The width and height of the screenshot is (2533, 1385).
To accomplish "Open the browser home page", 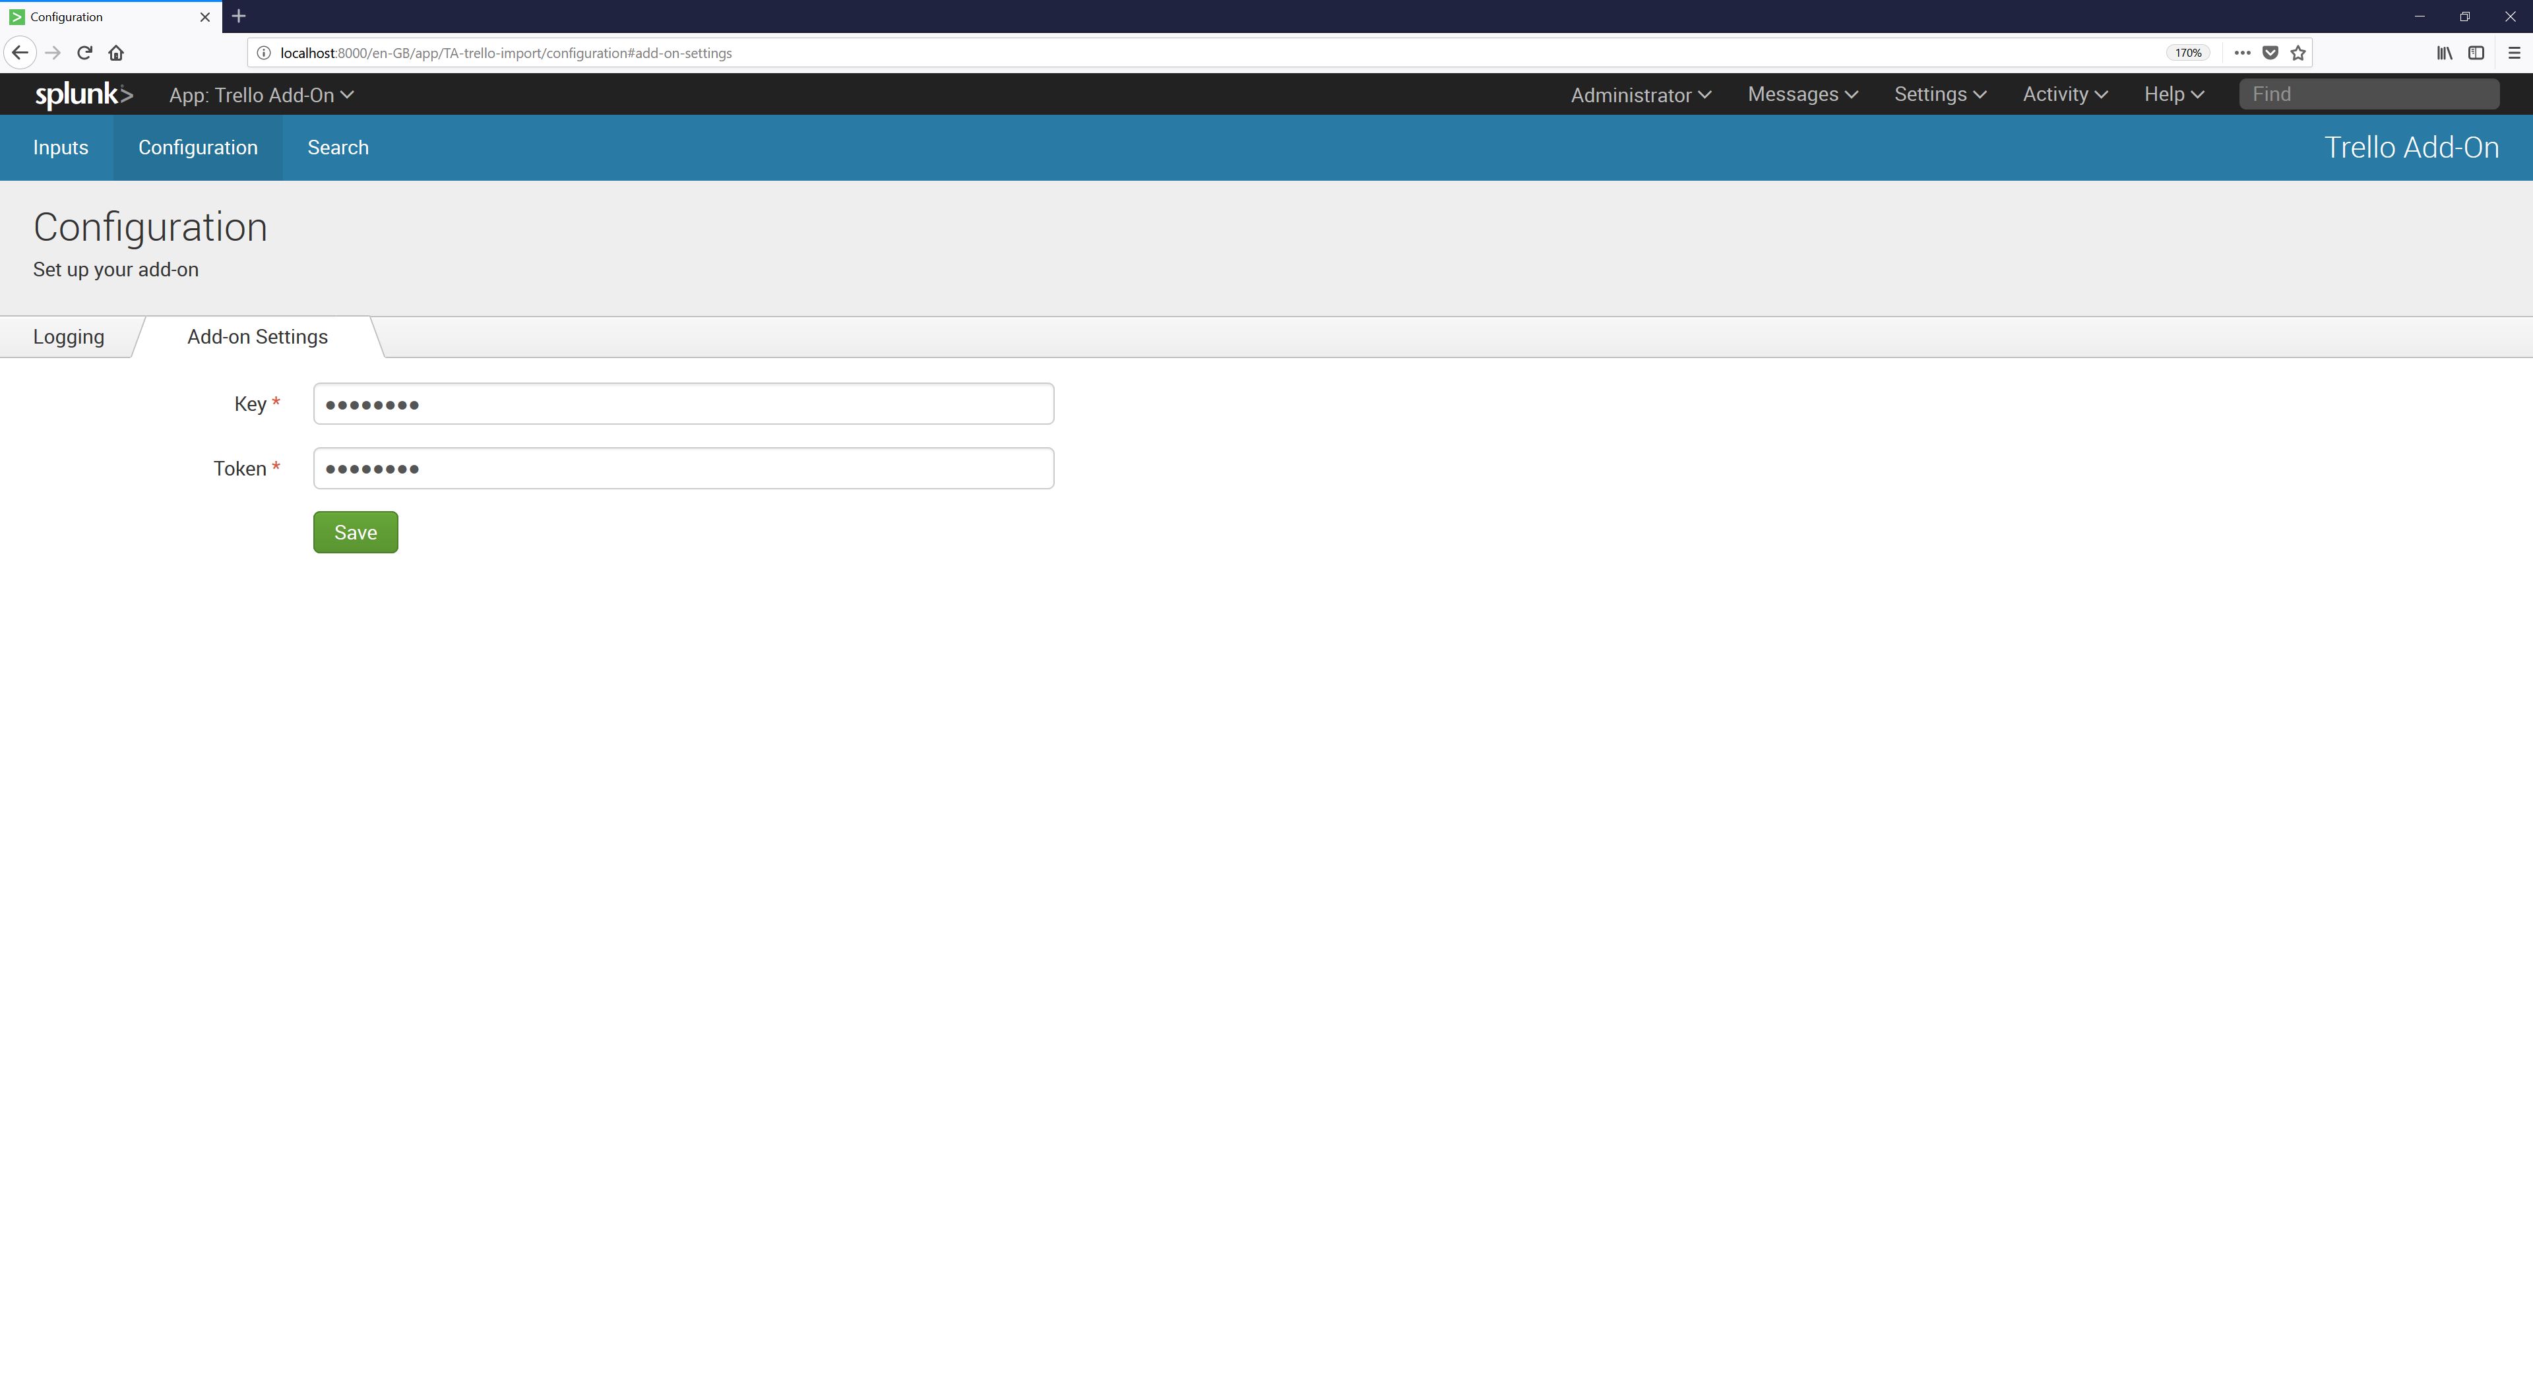I will pos(116,53).
